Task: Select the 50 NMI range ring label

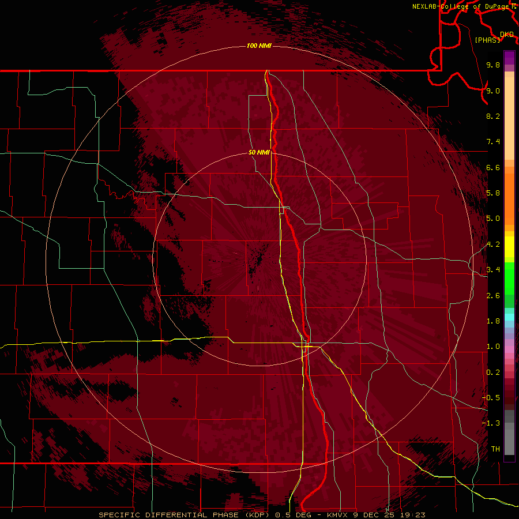Action: pyautogui.click(x=259, y=152)
